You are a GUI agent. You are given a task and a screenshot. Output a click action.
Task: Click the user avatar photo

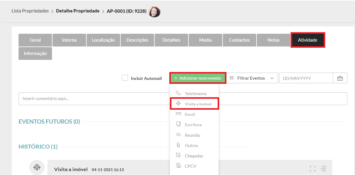click(x=155, y=11)
